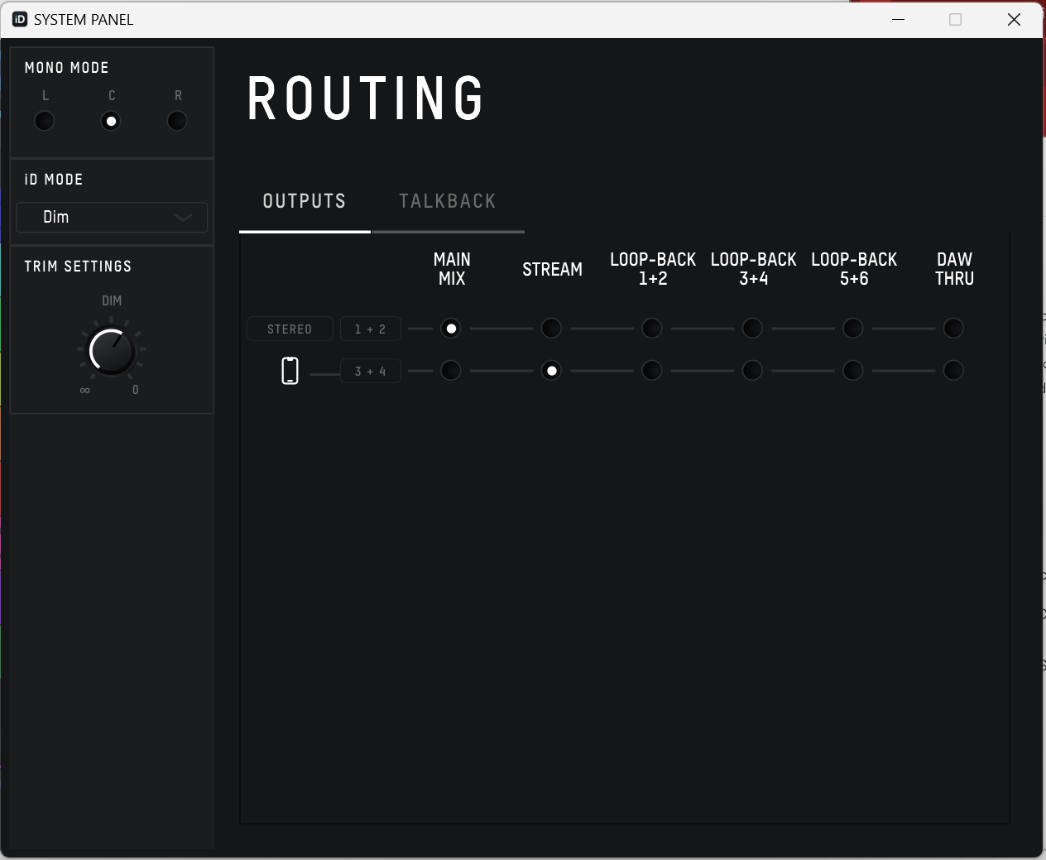Click the DIM trim knob

pos(112,351)
